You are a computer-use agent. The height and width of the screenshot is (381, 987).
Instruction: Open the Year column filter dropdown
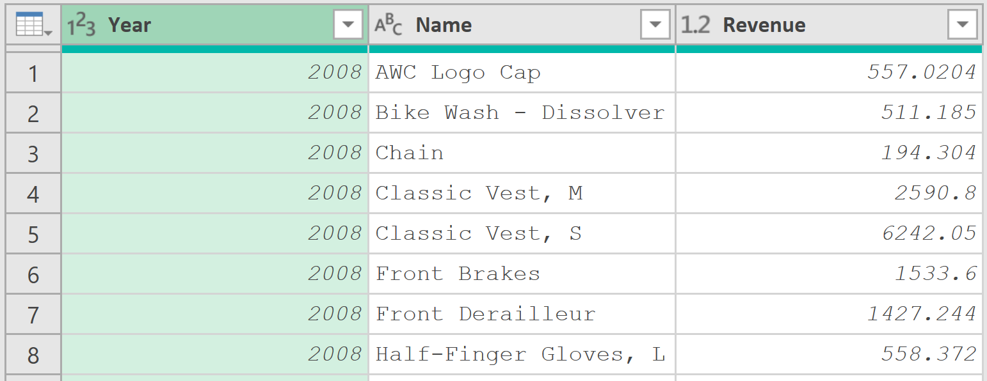(348, 25)
